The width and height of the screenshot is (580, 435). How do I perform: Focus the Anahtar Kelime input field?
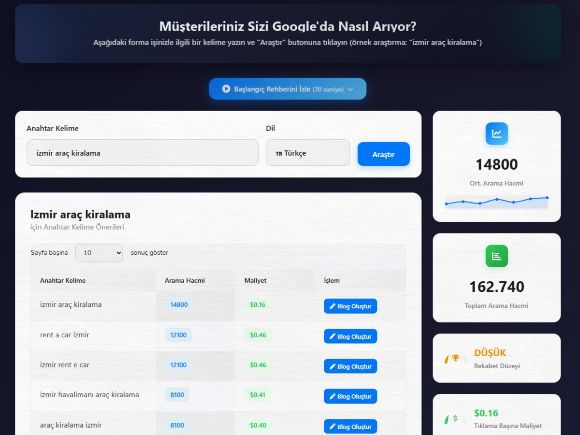pos(142,153)
